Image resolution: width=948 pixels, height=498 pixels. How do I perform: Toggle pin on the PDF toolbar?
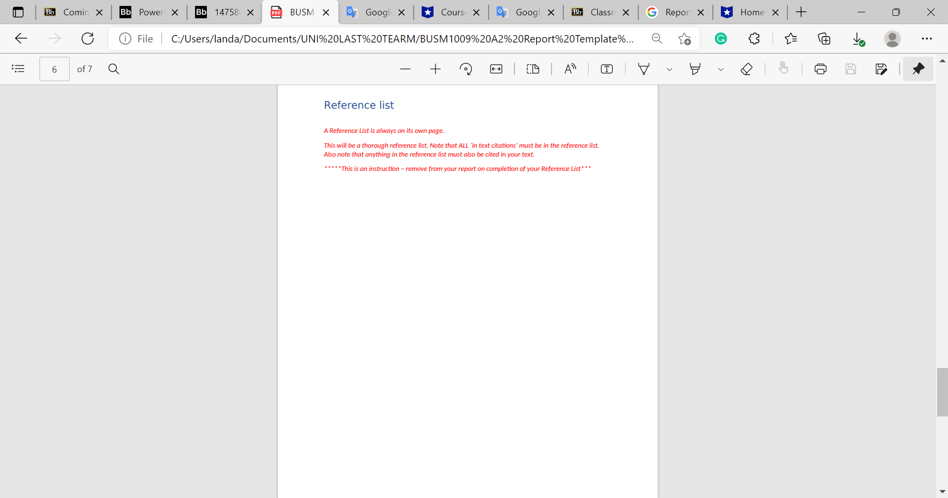click(x=918, y=69)
